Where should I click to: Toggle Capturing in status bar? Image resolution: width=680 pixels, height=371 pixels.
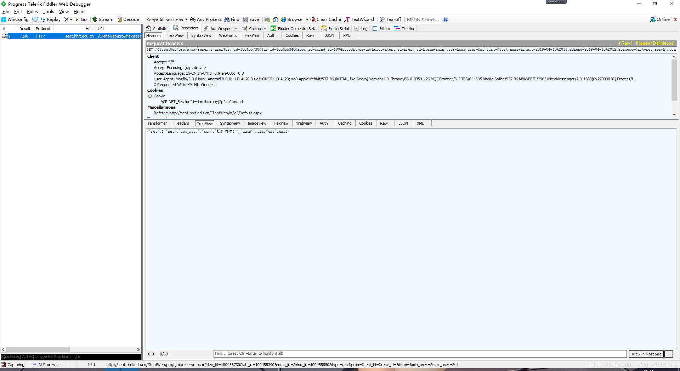click(13, 365)
